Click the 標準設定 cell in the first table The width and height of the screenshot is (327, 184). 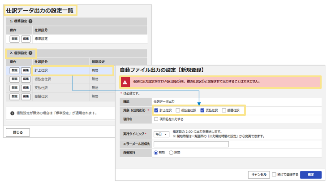[90, 39]
